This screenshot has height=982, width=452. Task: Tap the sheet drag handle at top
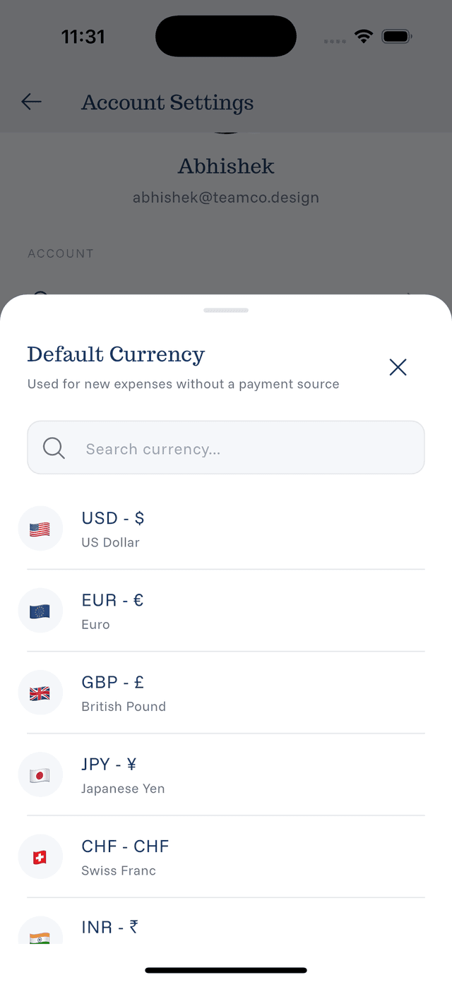point(226,310)
